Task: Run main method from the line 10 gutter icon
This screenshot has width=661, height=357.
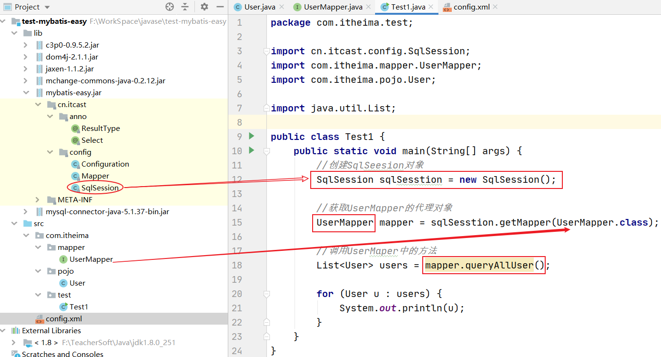Action: 252,150
